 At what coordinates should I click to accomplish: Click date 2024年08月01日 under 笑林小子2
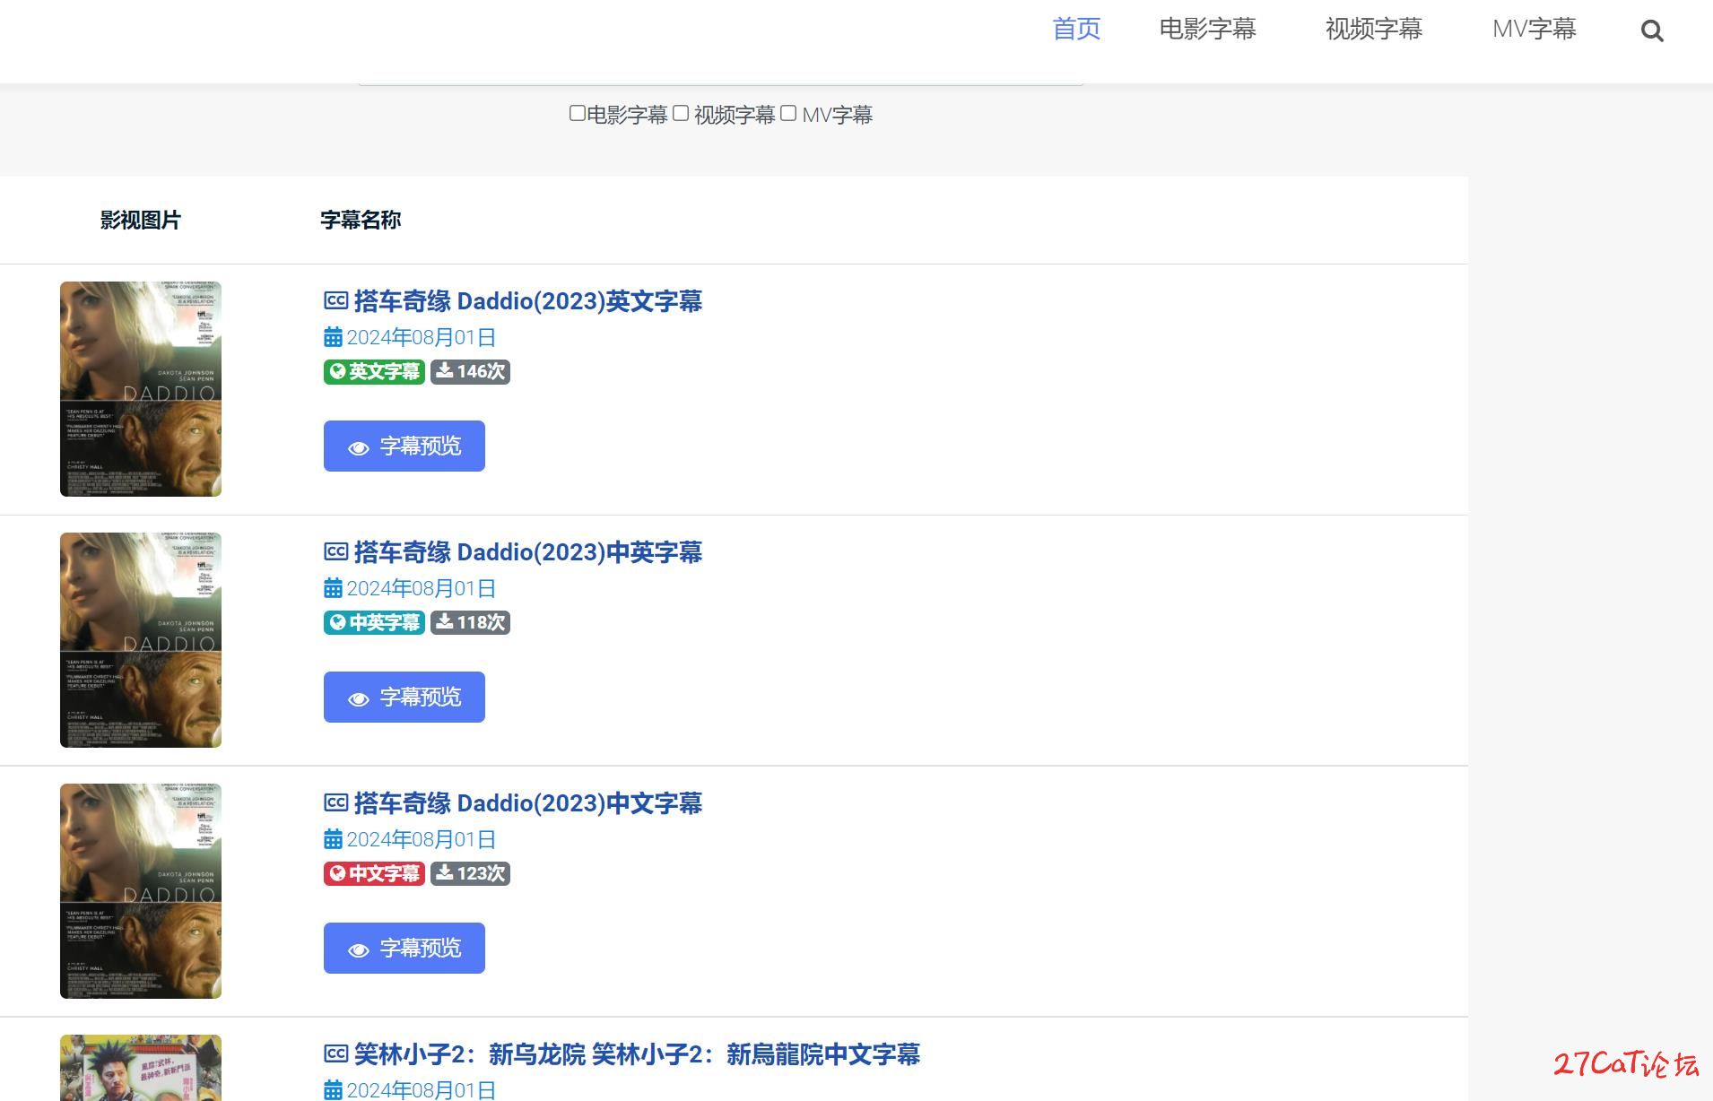pos(422,1090)
